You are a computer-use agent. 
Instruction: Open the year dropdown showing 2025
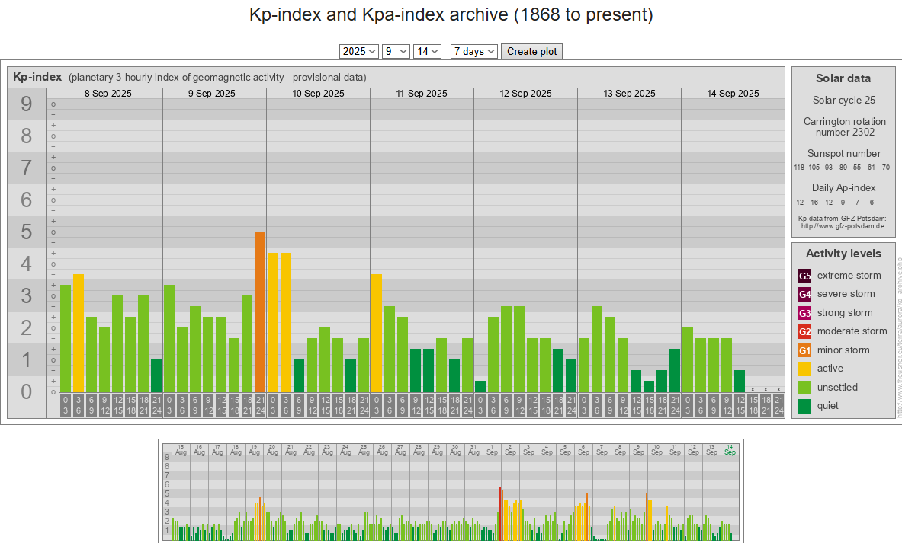pos(359,51)
